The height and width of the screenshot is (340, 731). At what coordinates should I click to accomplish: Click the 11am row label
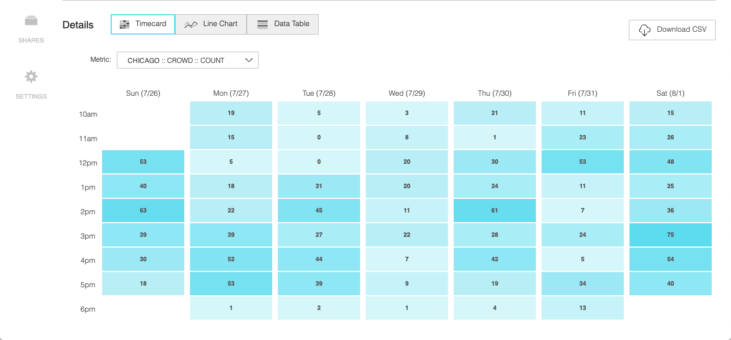point(88,139)
